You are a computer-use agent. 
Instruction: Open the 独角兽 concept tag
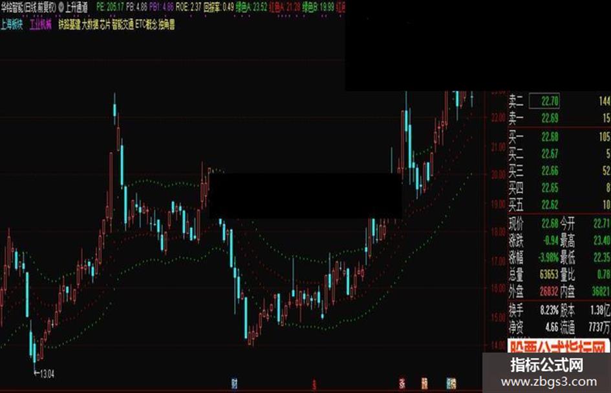[x=167, y=25]
